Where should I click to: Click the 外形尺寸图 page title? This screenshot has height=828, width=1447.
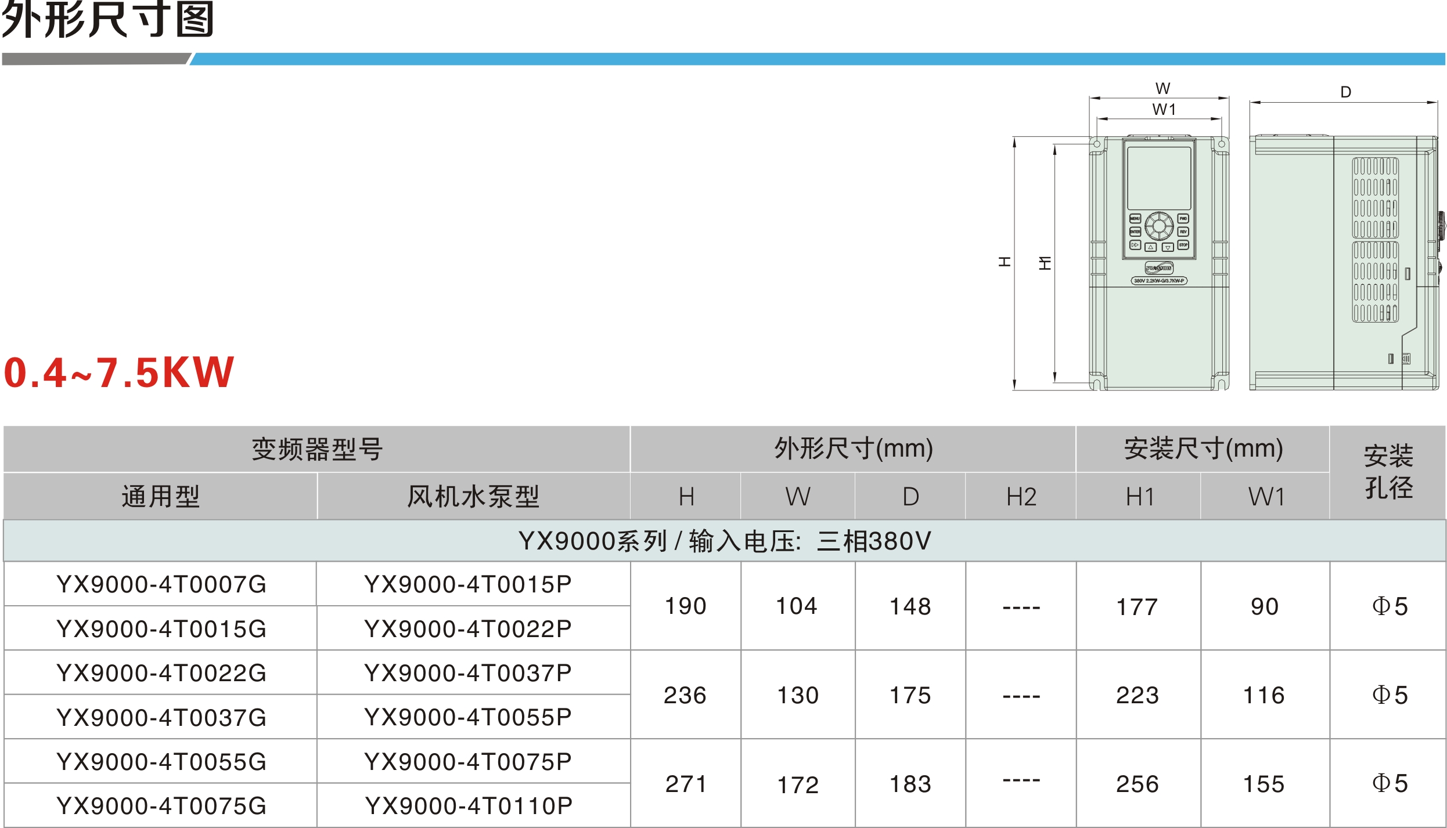point(108,20)
